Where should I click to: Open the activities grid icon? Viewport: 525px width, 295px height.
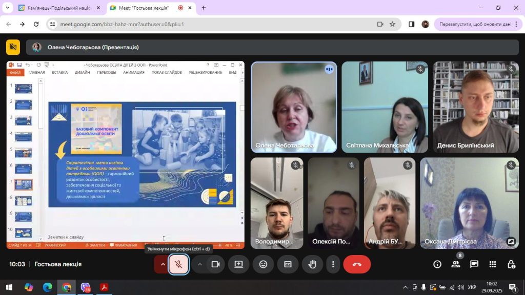[x=493, y=264]
